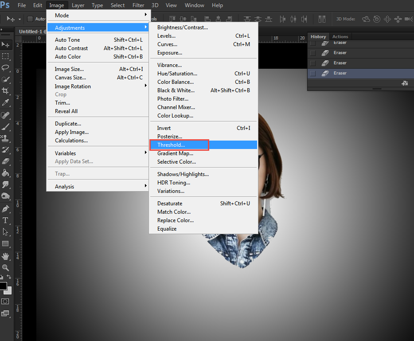Open the Filter menu

[138, 5]
